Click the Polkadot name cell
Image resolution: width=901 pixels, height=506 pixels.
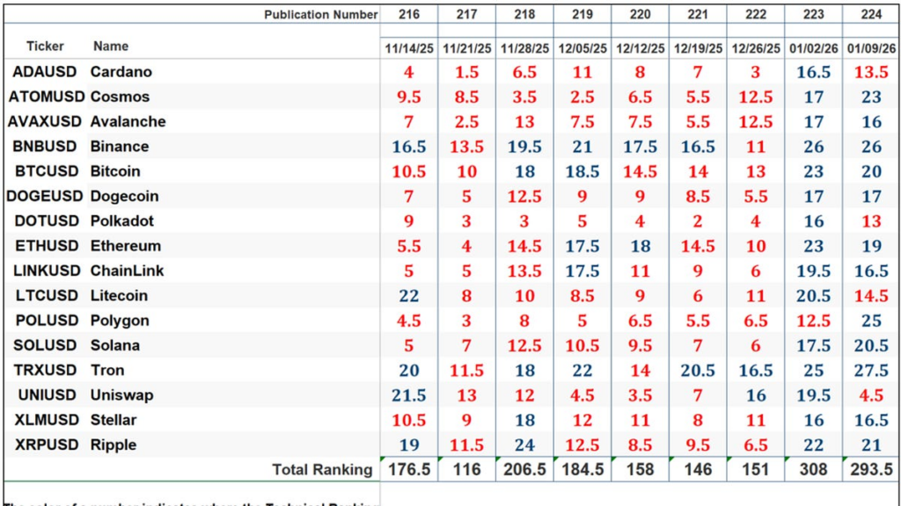121,220
